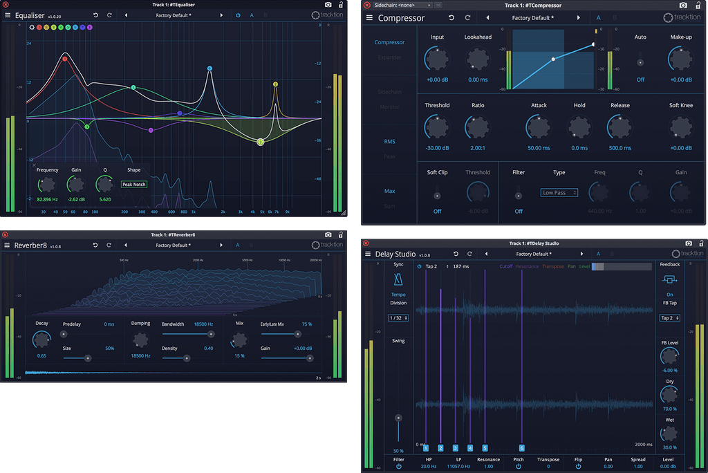Choose the Sidechain option in Compressor sidebar
This screenshot has width=708, height=473.
(389, 92)
